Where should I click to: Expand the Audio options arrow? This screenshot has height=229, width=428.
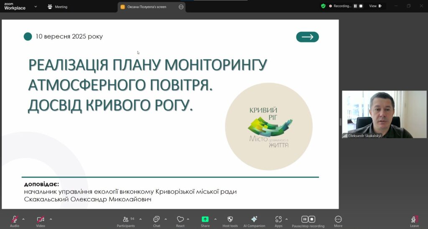[23, 219]
